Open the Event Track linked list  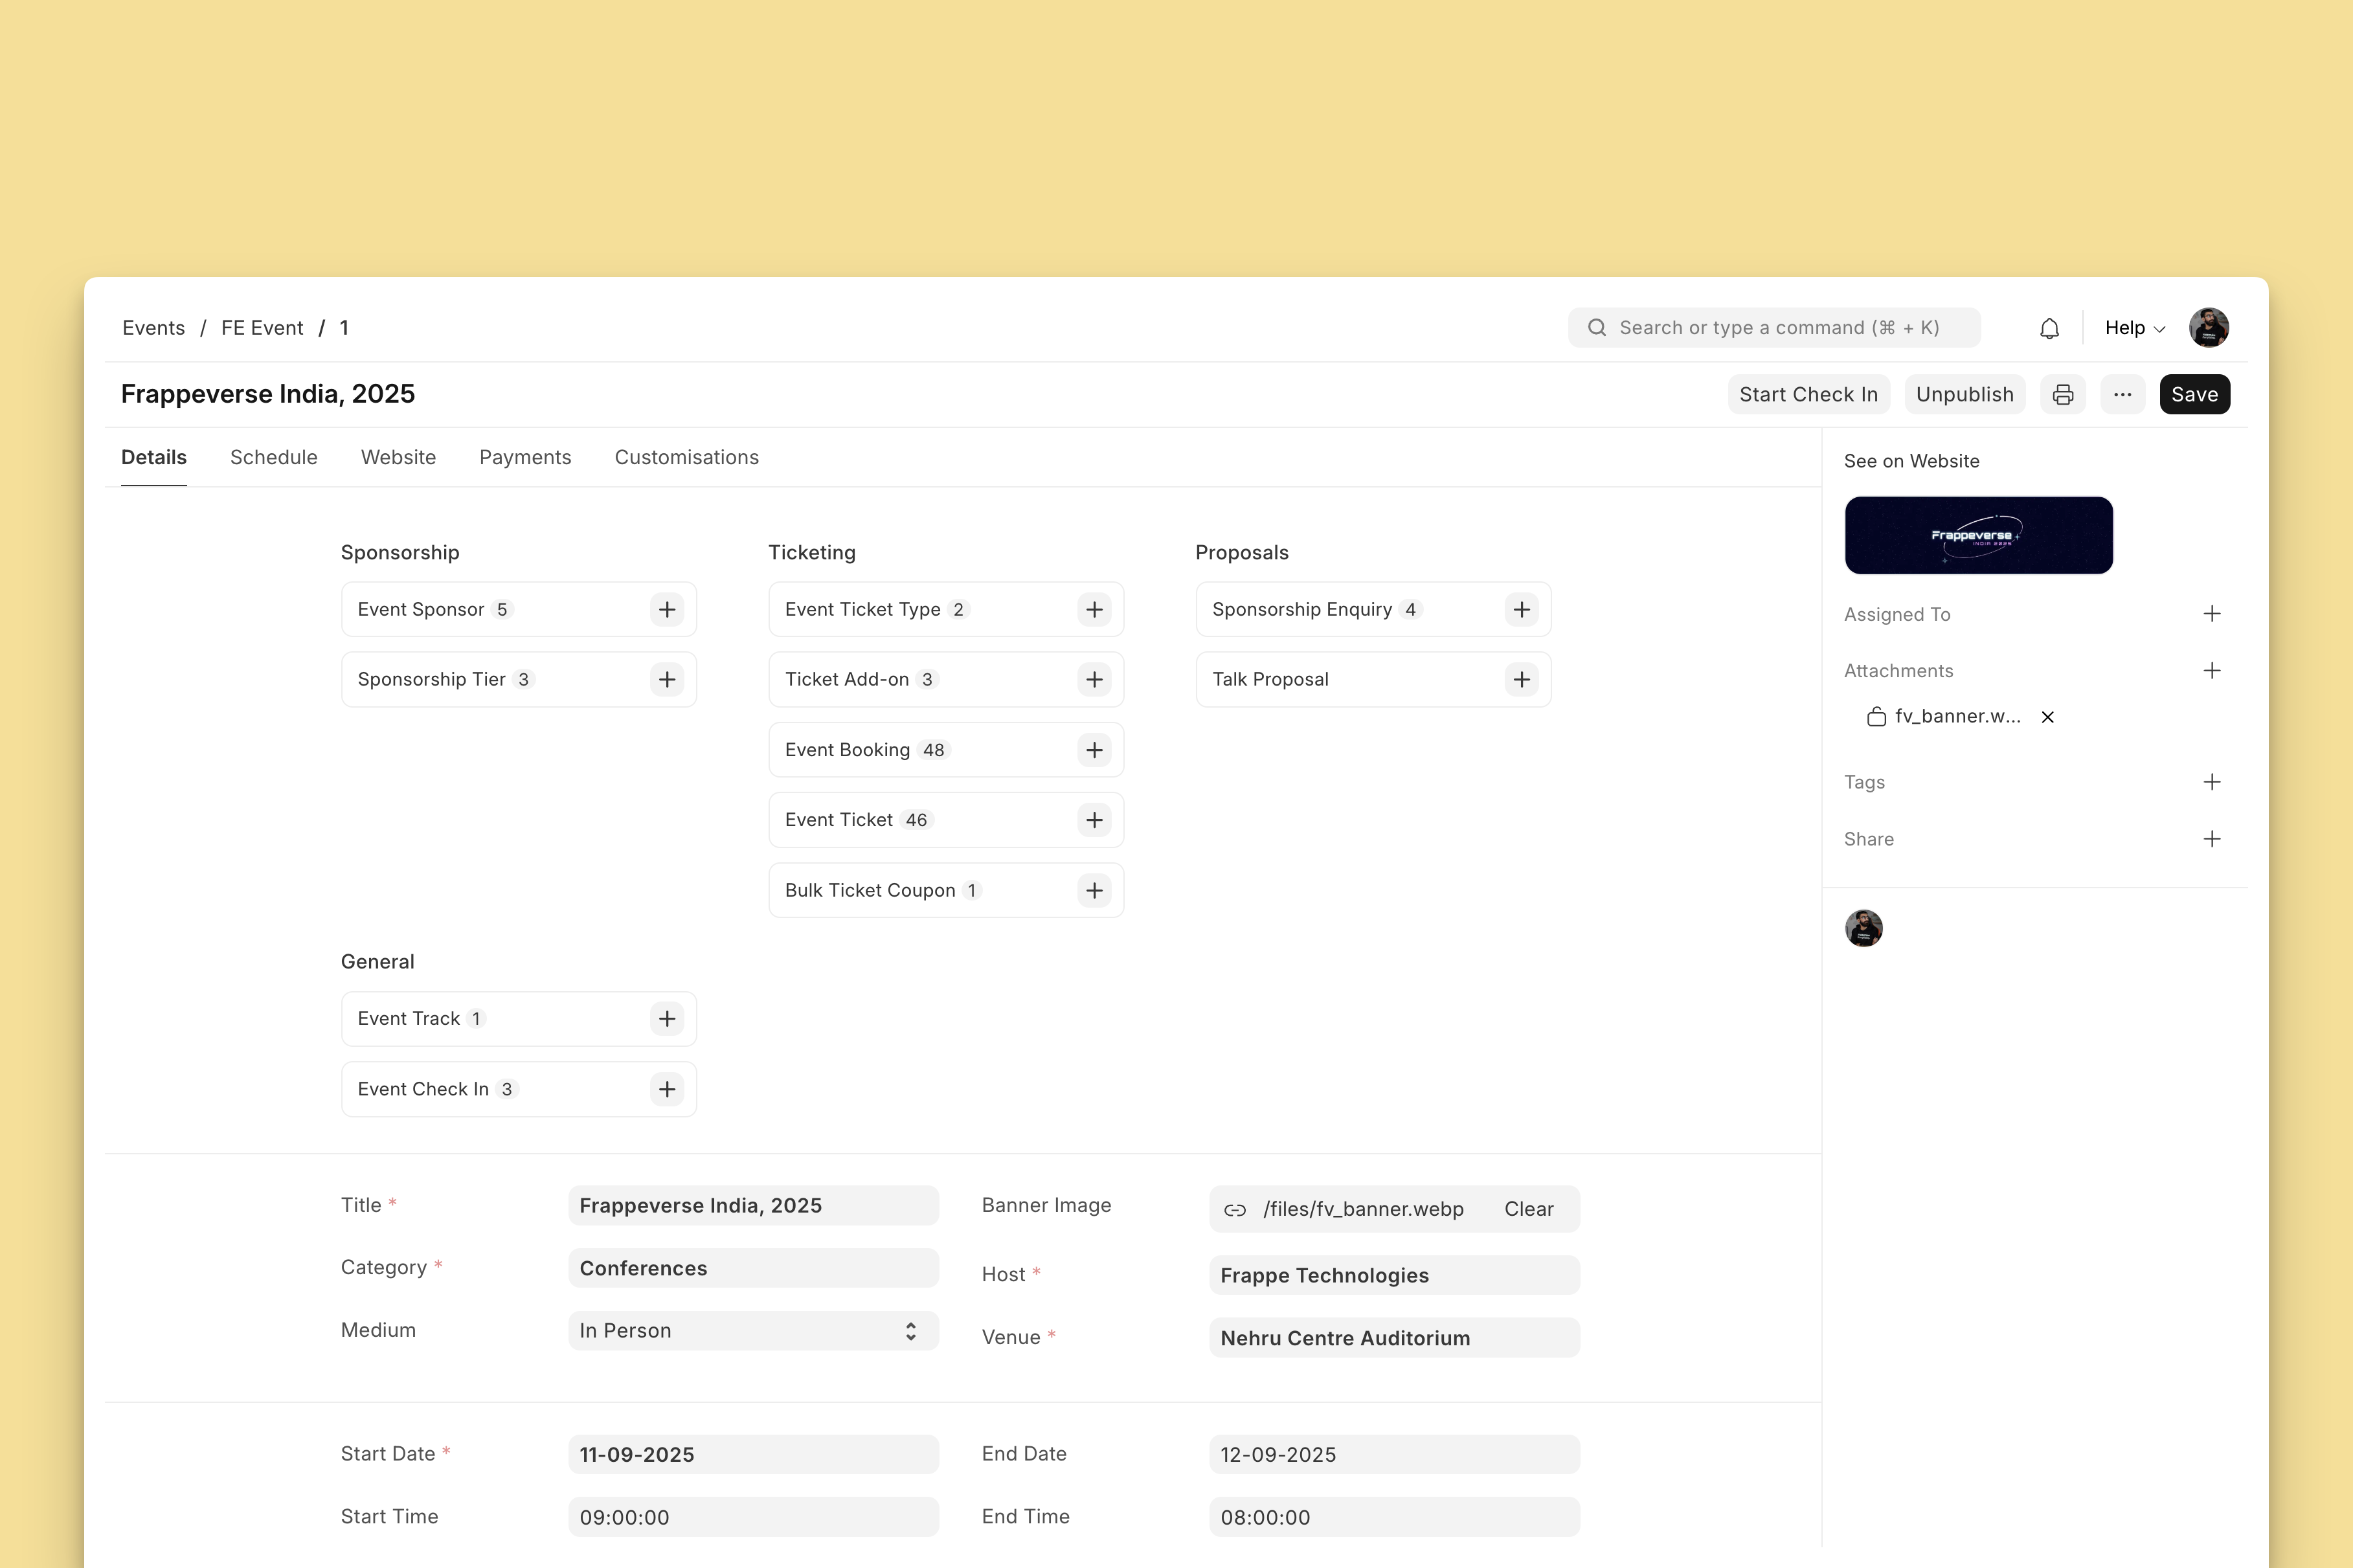point(408,1019)
